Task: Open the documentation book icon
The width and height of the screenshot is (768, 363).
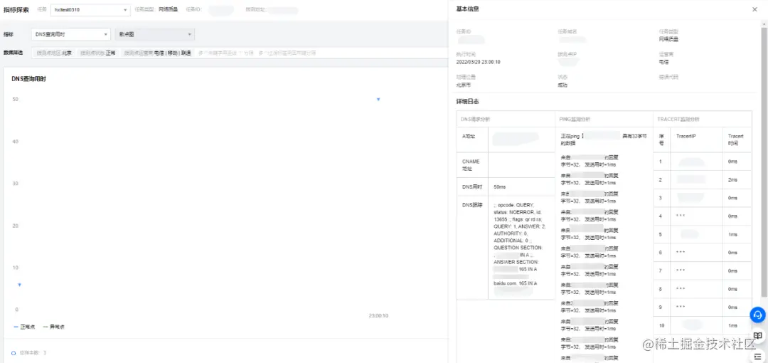Action: [758, 335]
